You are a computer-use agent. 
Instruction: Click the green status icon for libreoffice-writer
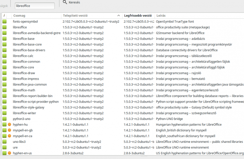(x=5, y=113)
